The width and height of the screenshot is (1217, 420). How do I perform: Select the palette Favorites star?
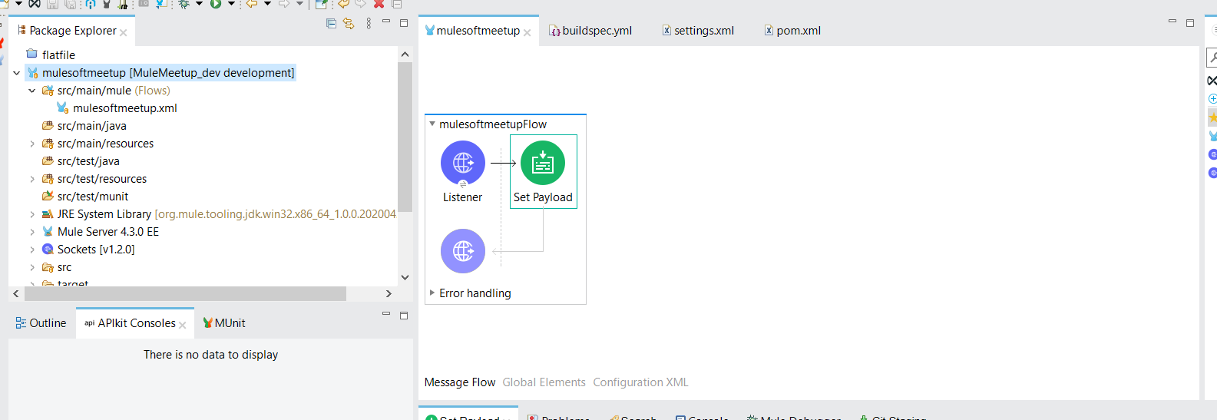tap(1212, 117)
